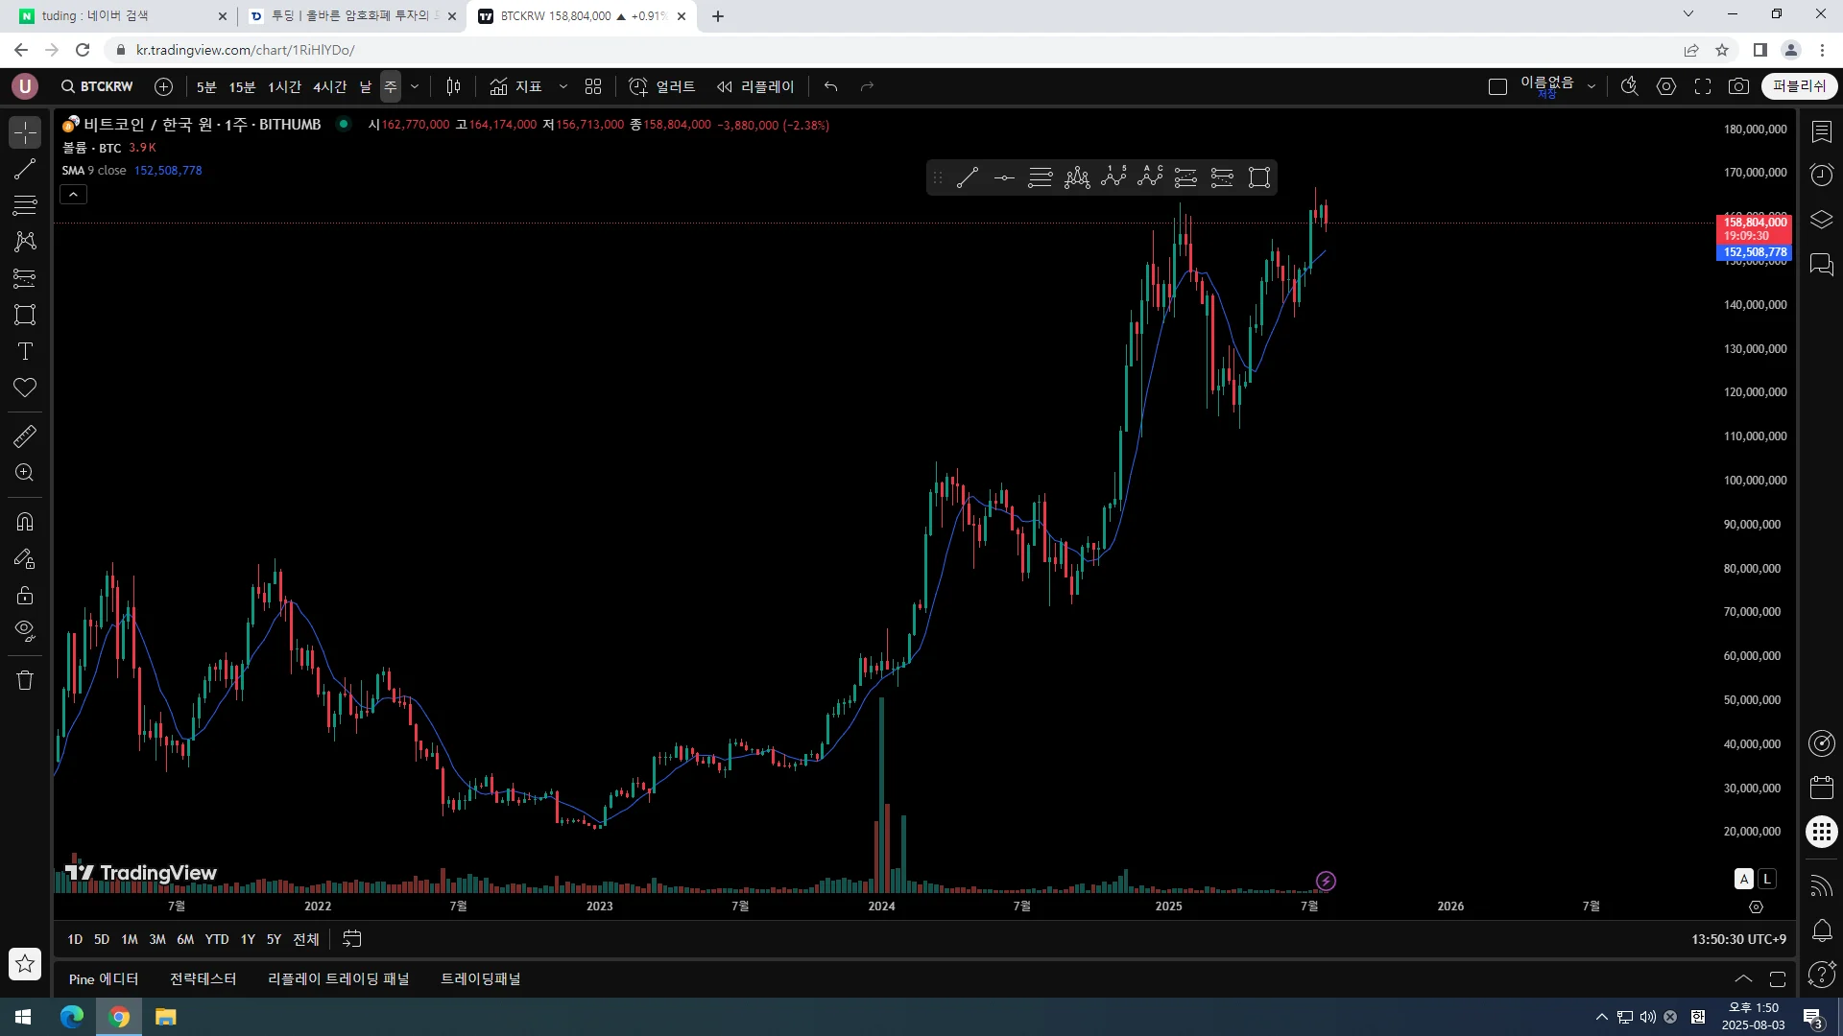The height and width of the screenshot is (1036, 1843).
Task: Open the Pine 에디터 tab
Action: pyautogui.click(x=104, y=978)
